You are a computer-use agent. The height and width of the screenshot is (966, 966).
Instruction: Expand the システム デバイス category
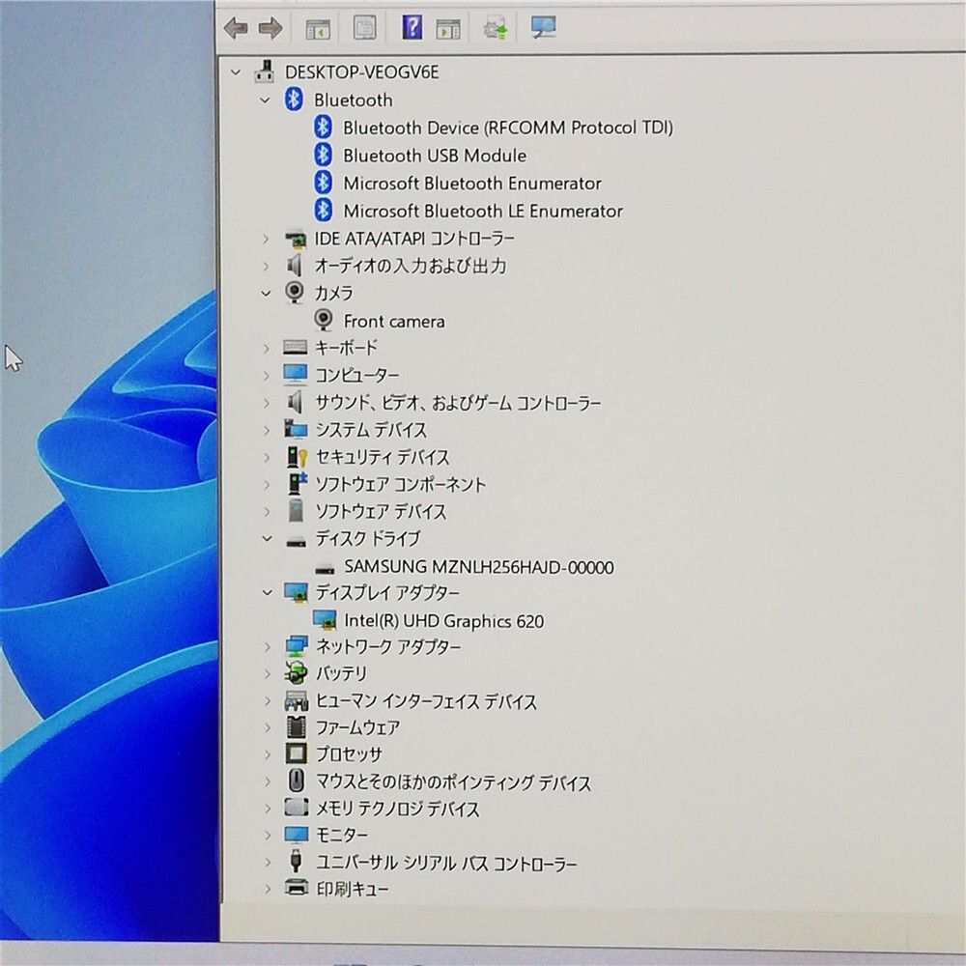point(267,430)
